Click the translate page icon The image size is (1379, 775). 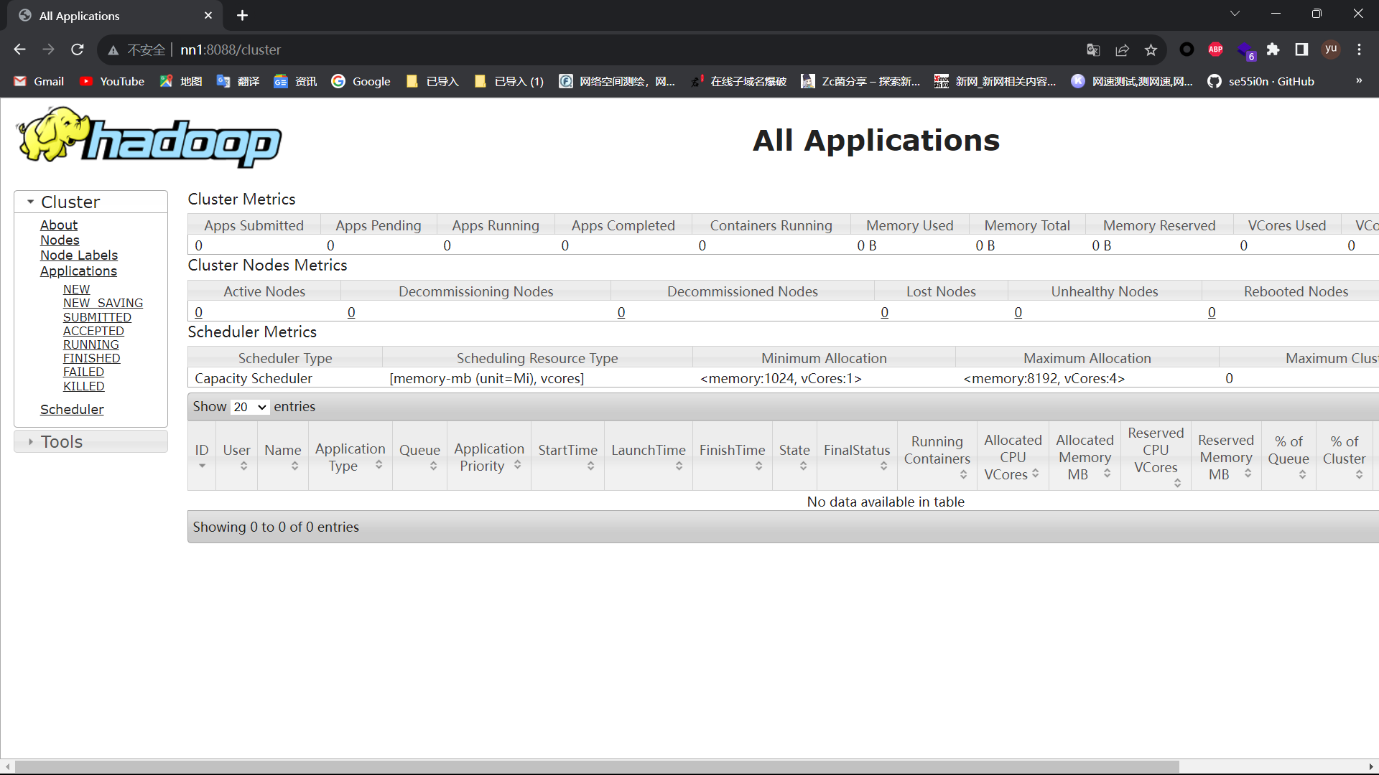click(x=1093, y=50)
